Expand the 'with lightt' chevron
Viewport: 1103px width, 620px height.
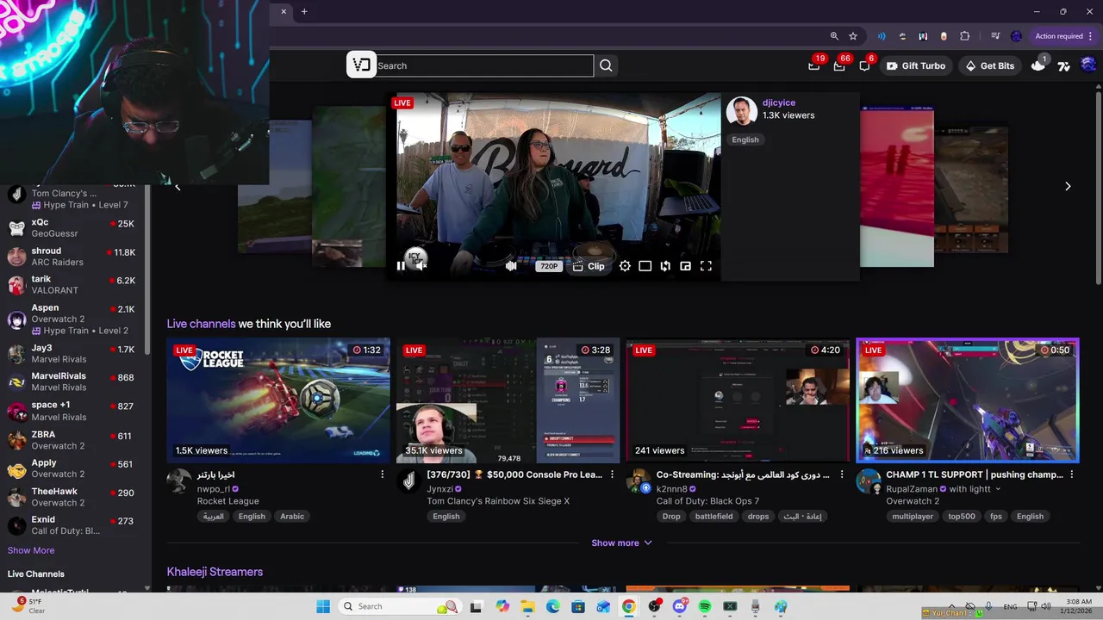(x=998, y=489)
